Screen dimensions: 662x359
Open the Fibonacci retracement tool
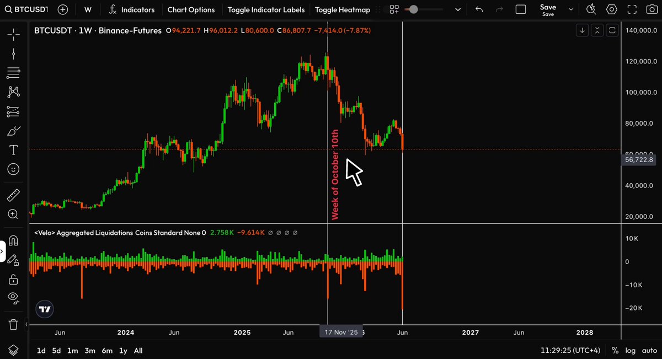click(14, 73)
